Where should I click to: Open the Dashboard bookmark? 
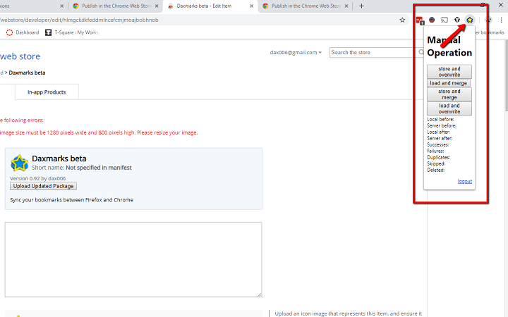[x=23, y=32]
